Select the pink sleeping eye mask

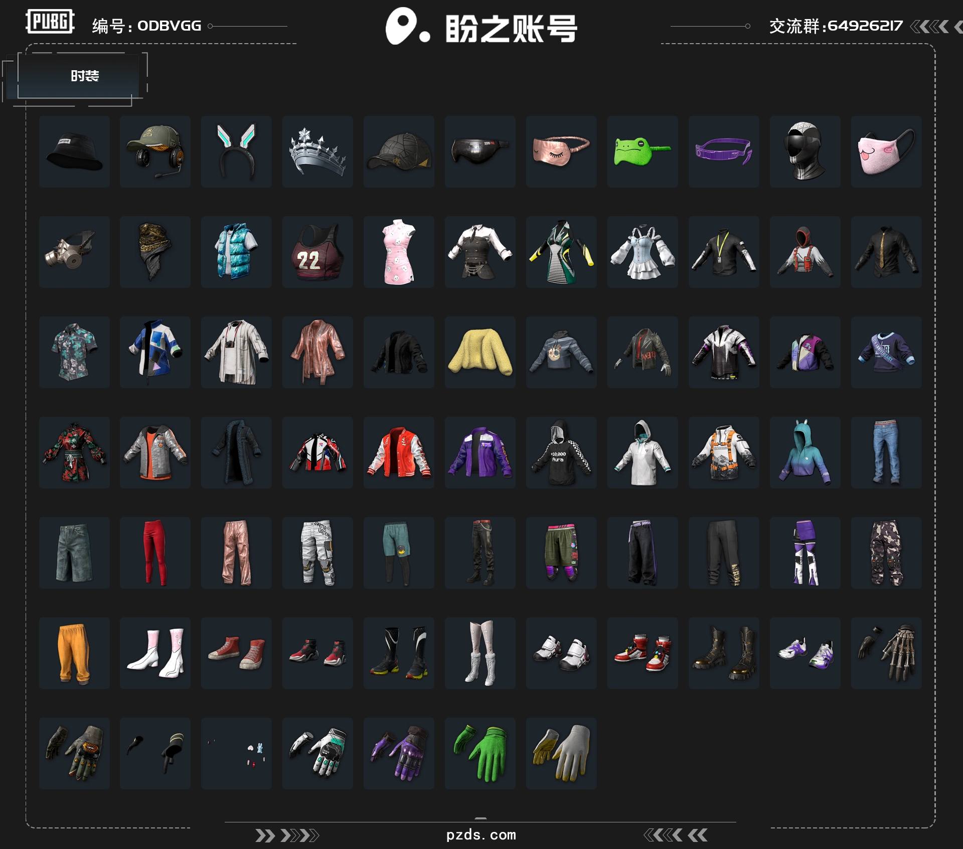click(x=562, y=151)
